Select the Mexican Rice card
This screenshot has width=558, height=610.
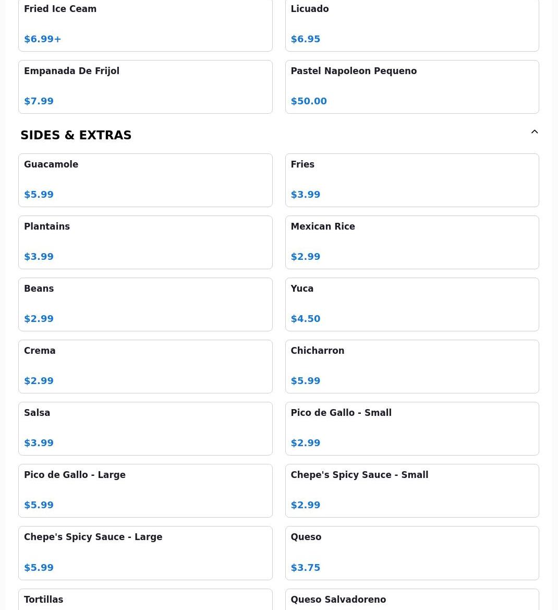412,242
